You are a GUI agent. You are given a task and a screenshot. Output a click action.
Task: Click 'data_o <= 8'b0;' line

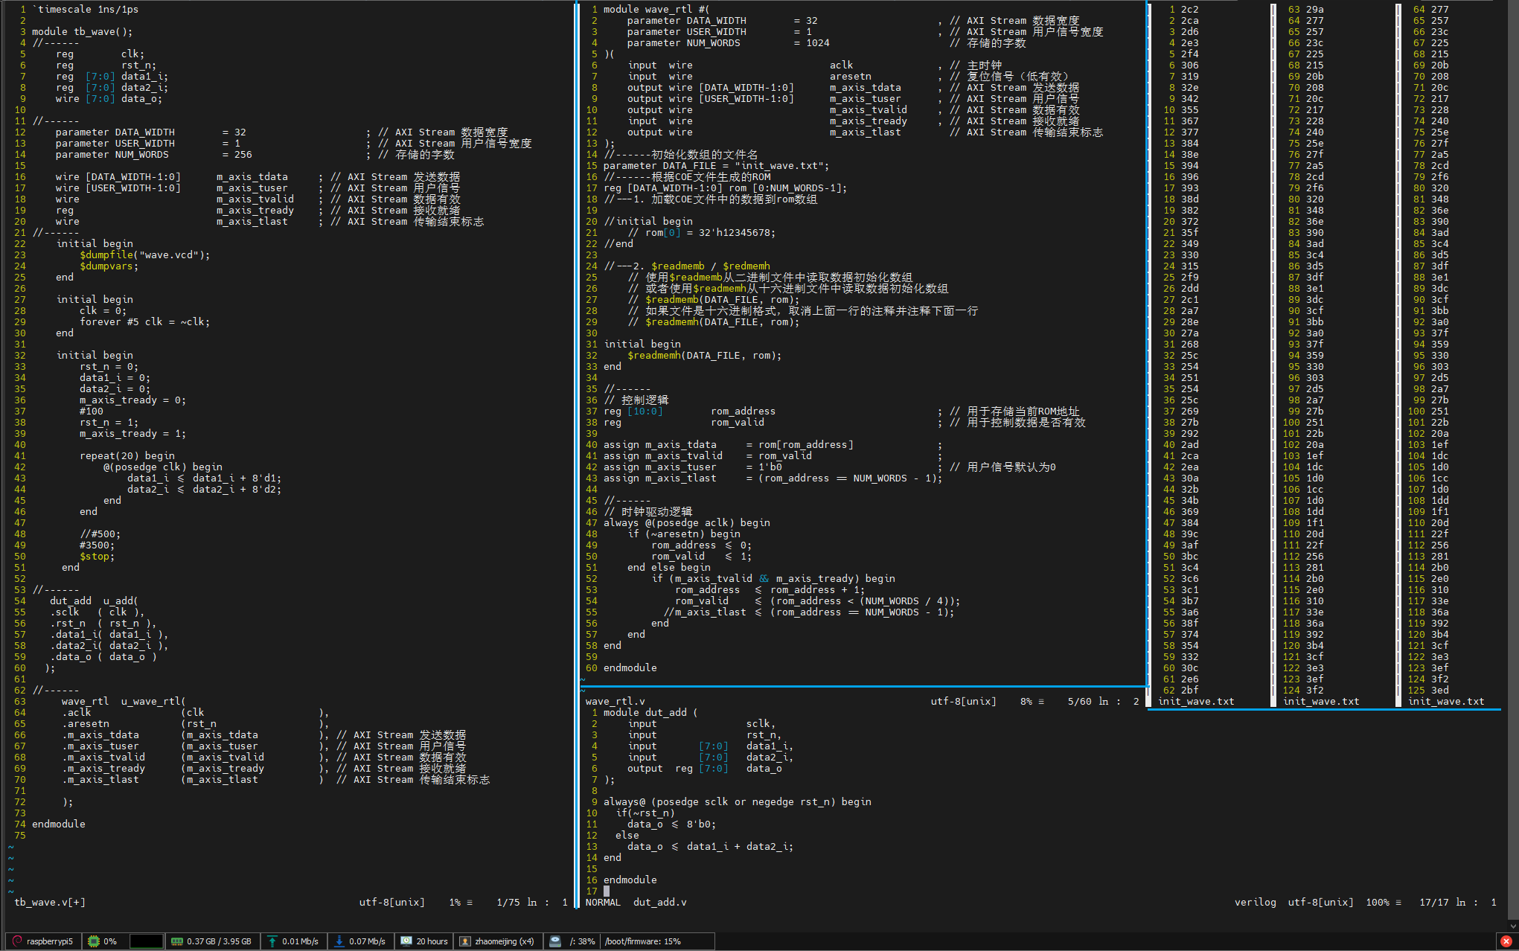click(x=672, y=824)
